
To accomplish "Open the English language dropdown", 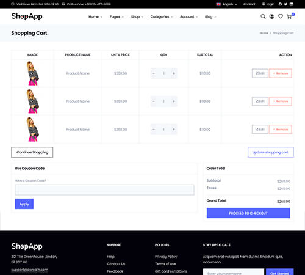I will (x=227, y=4).
